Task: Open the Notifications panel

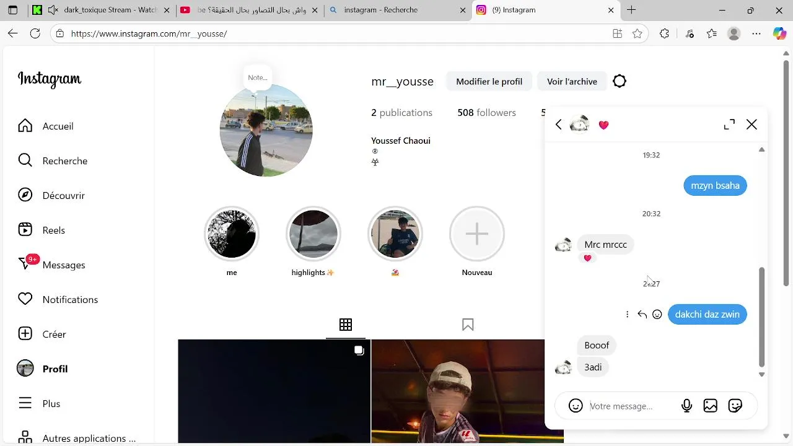Action: click(58, 299)
